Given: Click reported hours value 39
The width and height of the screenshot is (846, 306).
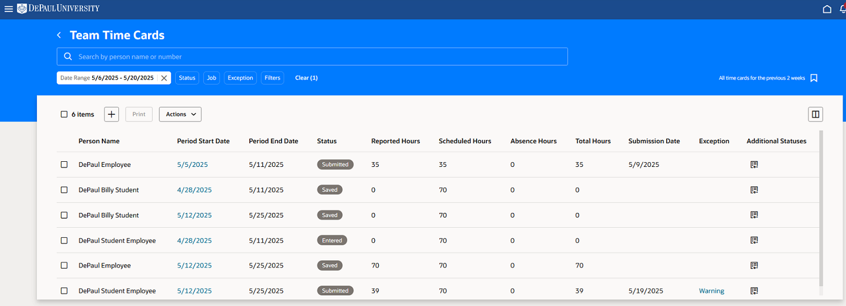Looking at the screenshot, I should tap(375, 291).
